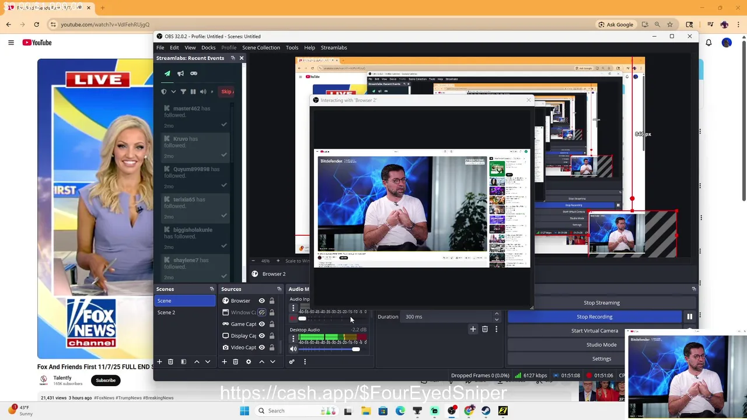This screenshot has height=420, width=747.
Task: Mute the Streamlabs alert volume
Action: click(203, 92)
